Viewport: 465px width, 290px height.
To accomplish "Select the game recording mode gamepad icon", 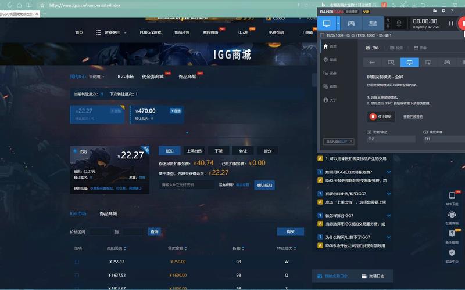I will pos(351,24).
